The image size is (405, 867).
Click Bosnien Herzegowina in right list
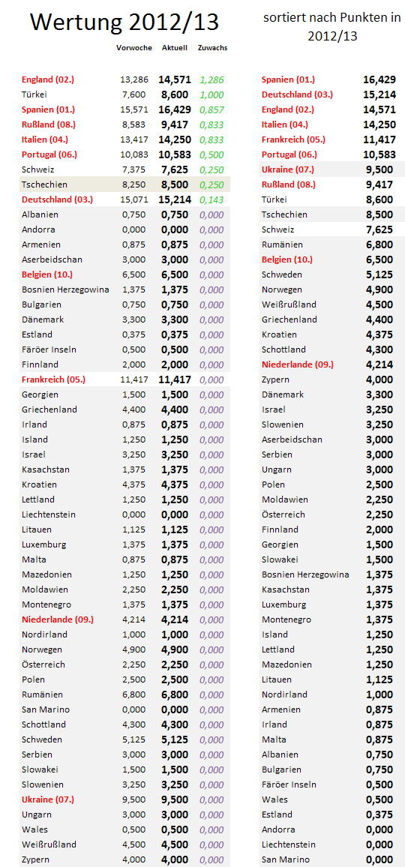(305, 574)
